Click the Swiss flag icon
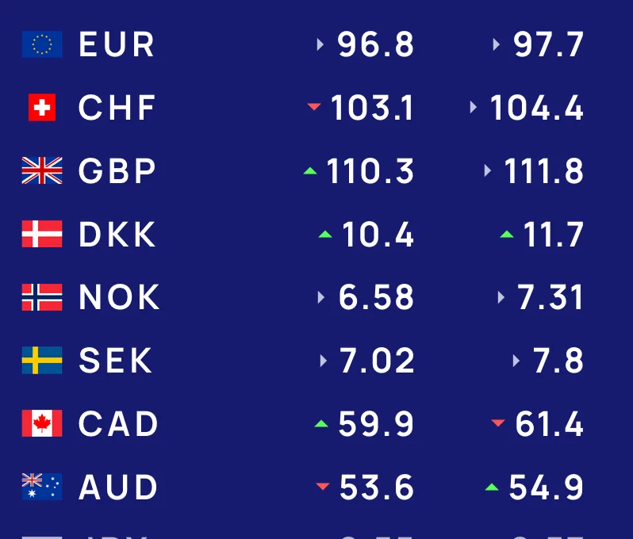The height and width of the screenshot is (539, 633). [42, 108]
